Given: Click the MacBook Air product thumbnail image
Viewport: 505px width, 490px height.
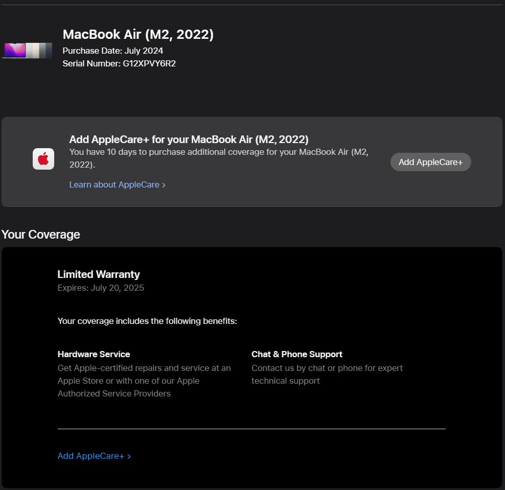Looking at the screenshot, I should [x=27, y=50].
